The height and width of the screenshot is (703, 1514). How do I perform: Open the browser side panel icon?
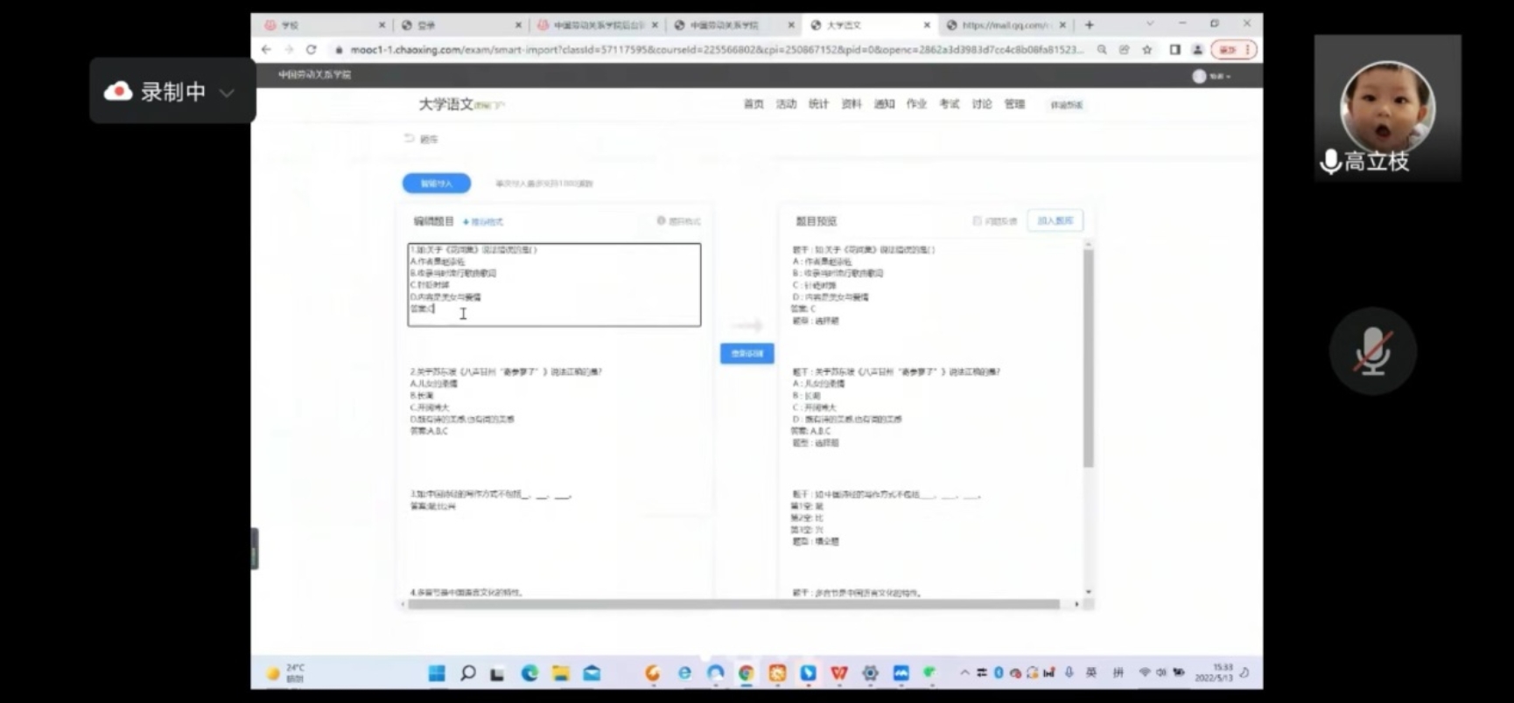pos(1175,50)
